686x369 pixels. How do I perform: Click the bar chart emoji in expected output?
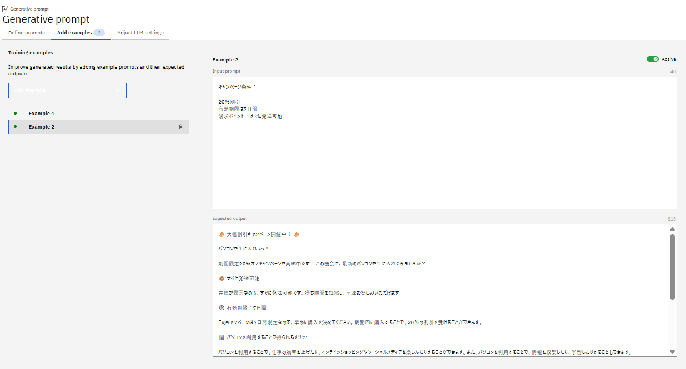point(221,337)
